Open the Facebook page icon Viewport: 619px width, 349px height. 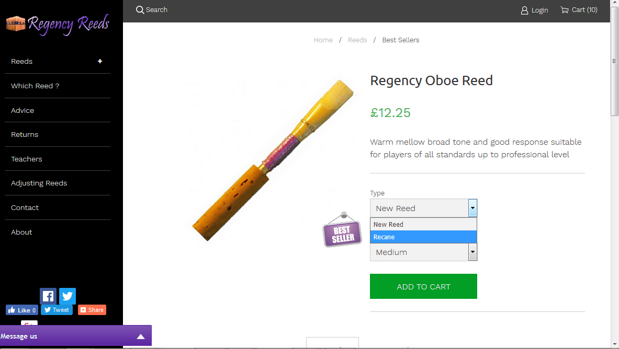click(x=48, y=296)
